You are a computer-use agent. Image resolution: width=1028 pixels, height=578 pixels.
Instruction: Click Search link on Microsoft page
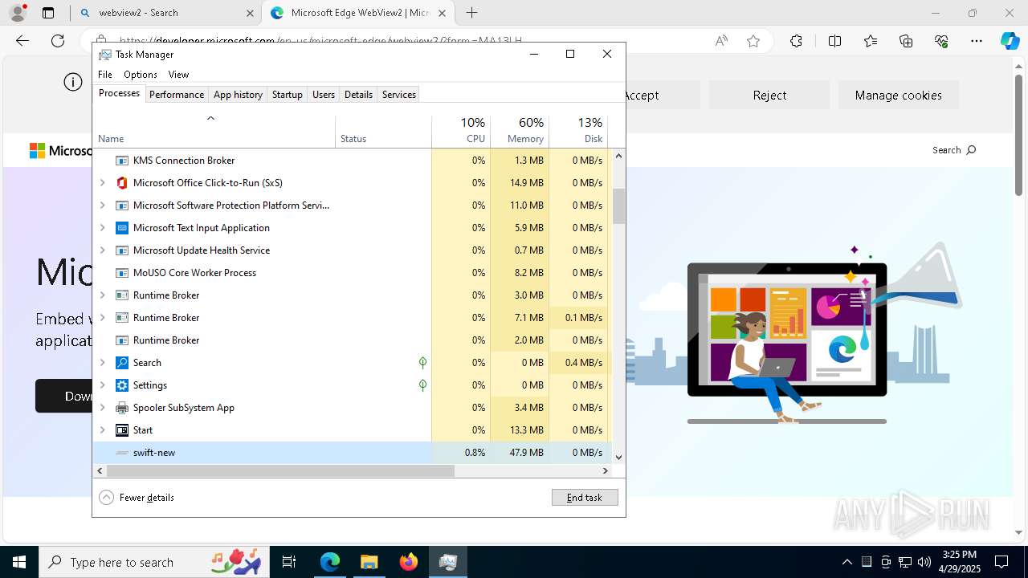pyautogui.click(x=954, y=150)
